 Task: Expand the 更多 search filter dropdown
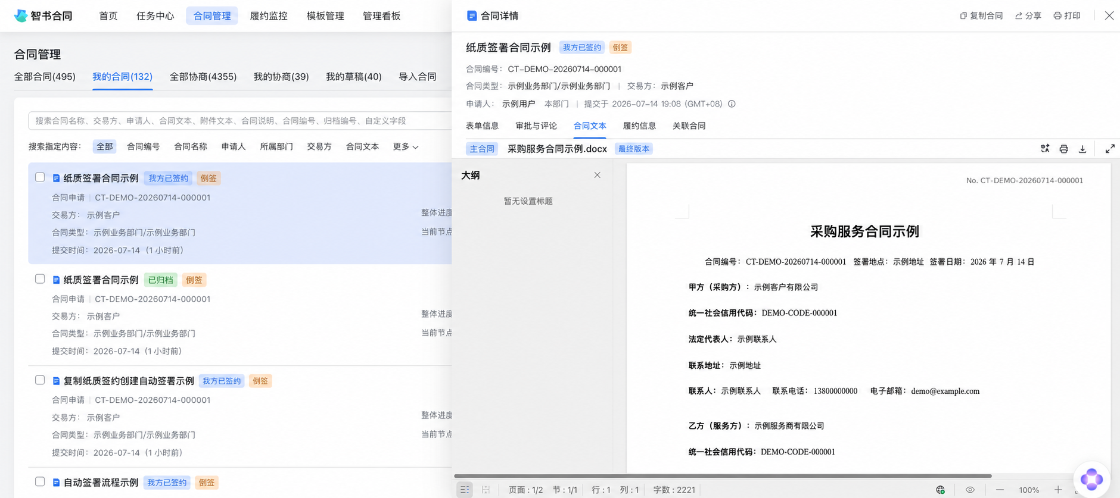click(x=406, y=146)
